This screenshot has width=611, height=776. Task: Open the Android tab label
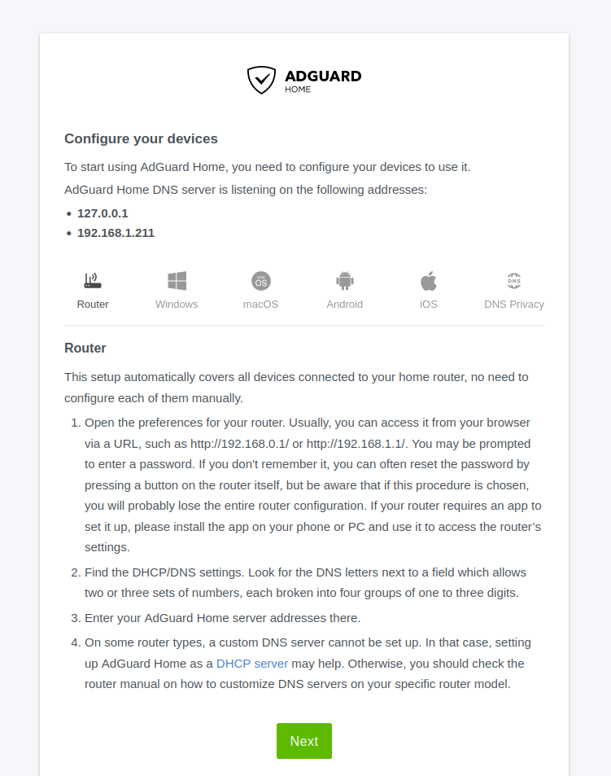345,305
